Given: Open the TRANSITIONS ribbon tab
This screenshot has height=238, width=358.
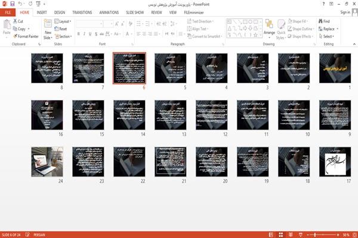Looking at the screenshot, I should coord(82,13).
